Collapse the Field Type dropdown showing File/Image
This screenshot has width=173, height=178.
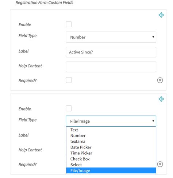[x=111, y=121]
